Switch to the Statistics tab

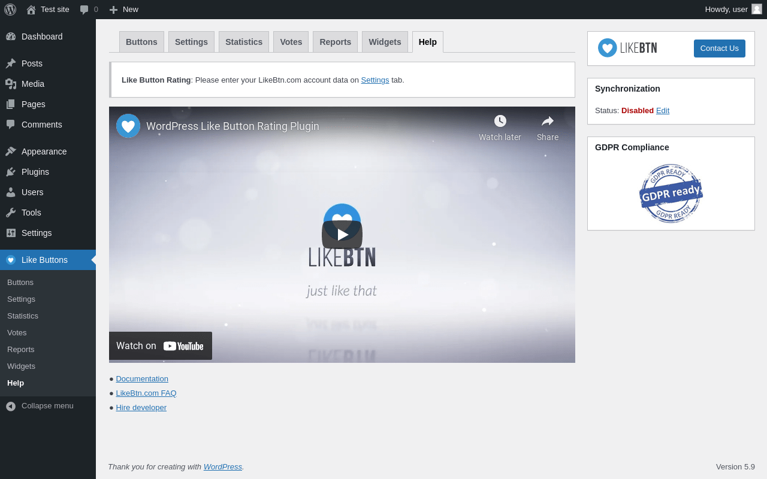click(x=244, y=42)
